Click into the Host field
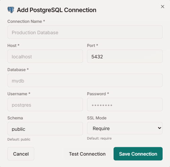 pyautogui.click(x=45, y=56)
